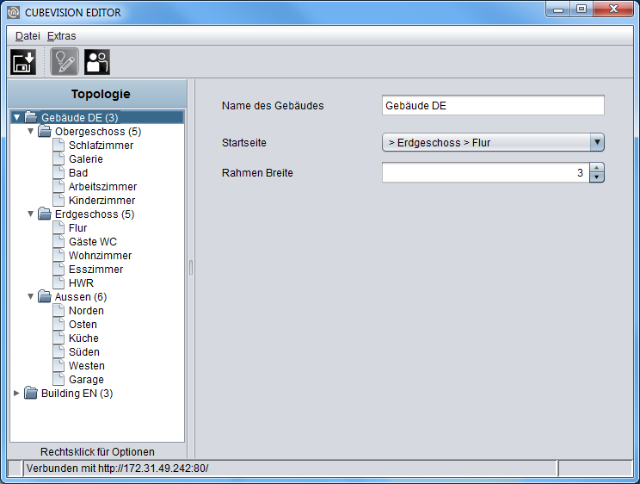
Task: Click the Erdgeschoss folder icon
Action: 45,214
